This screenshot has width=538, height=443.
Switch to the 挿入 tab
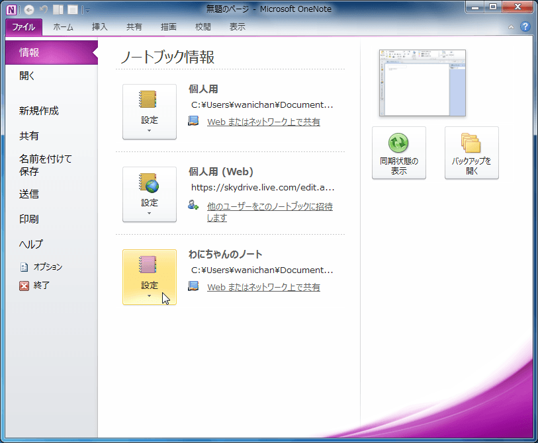coord(99,26)
